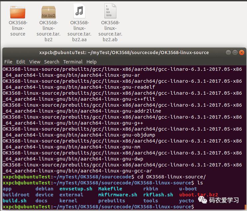Click the 'app' directory in ls output
The image size is (247, 211).
(x=7, y=189)
